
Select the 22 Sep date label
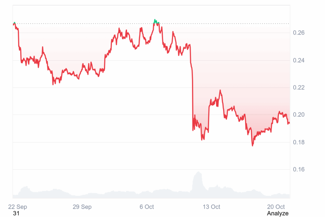17,207
